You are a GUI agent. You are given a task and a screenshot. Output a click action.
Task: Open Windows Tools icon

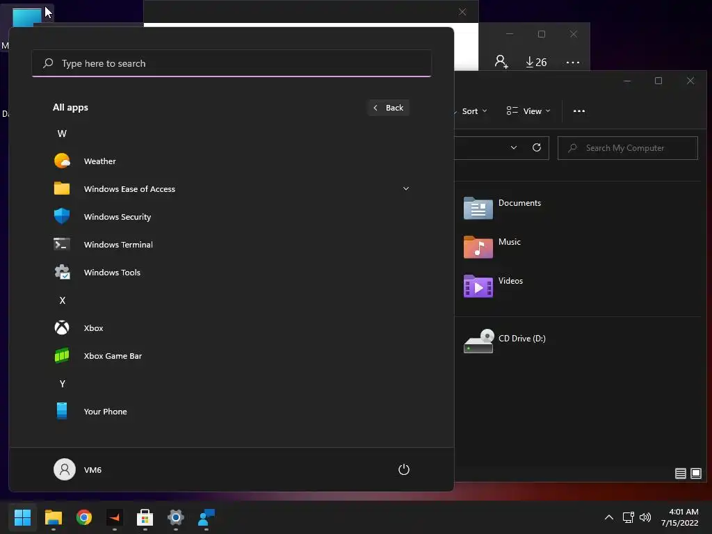(62, 273)
